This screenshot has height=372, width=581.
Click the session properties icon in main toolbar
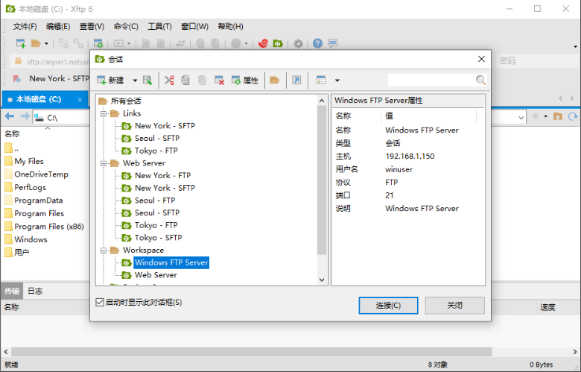[98, 43]
